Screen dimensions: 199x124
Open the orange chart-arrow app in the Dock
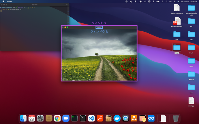pyautogui.click(x=100, y=118)
